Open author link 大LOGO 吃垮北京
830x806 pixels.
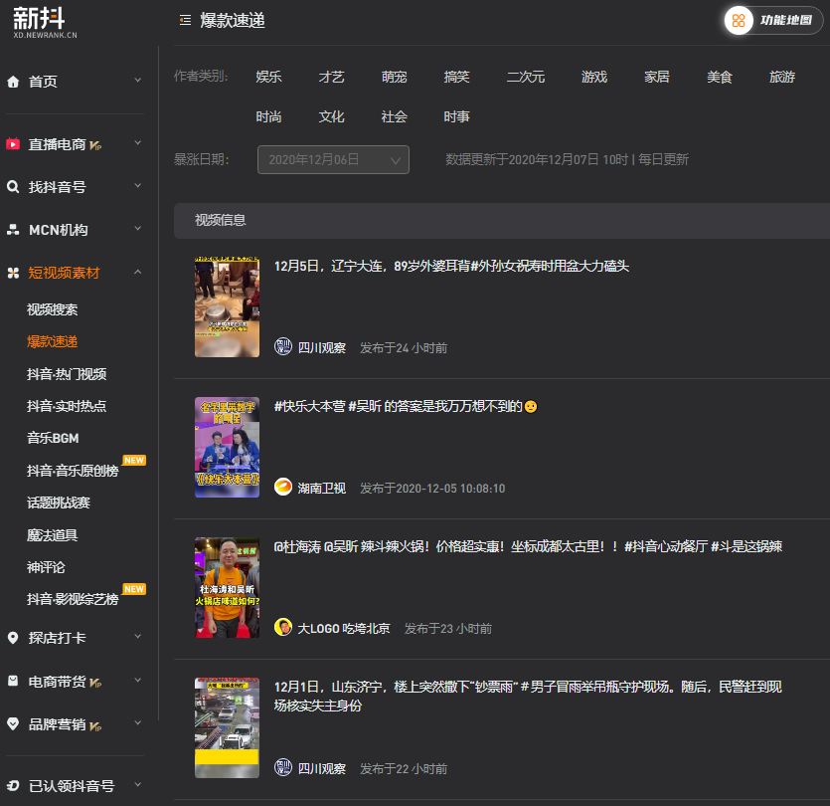[344, 629]
